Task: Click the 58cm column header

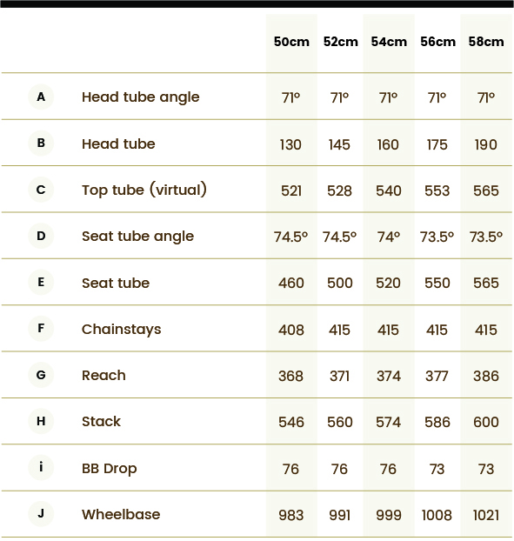Action: (486, 42)
